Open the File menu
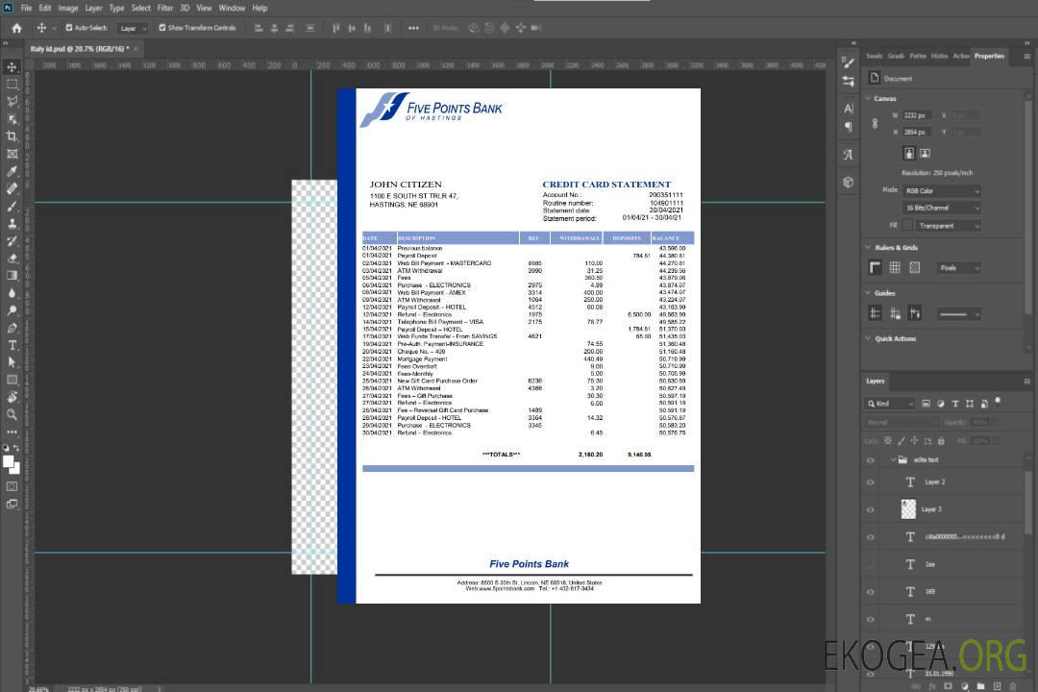Image resolution: width=1038 pixels, height=692 pixels. click(27, 8)
